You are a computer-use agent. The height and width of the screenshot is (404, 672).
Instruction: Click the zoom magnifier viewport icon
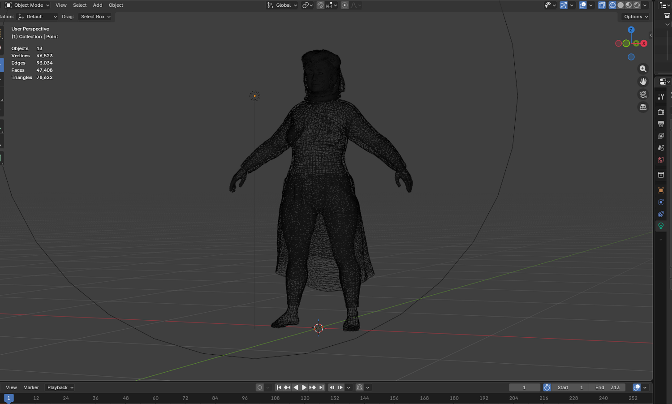(643, 69)
